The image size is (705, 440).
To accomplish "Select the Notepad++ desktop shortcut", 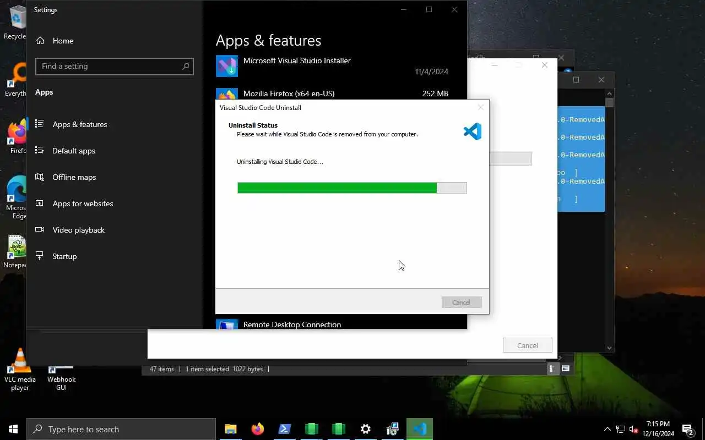I will pyautogui.click(x=15, y=252).
